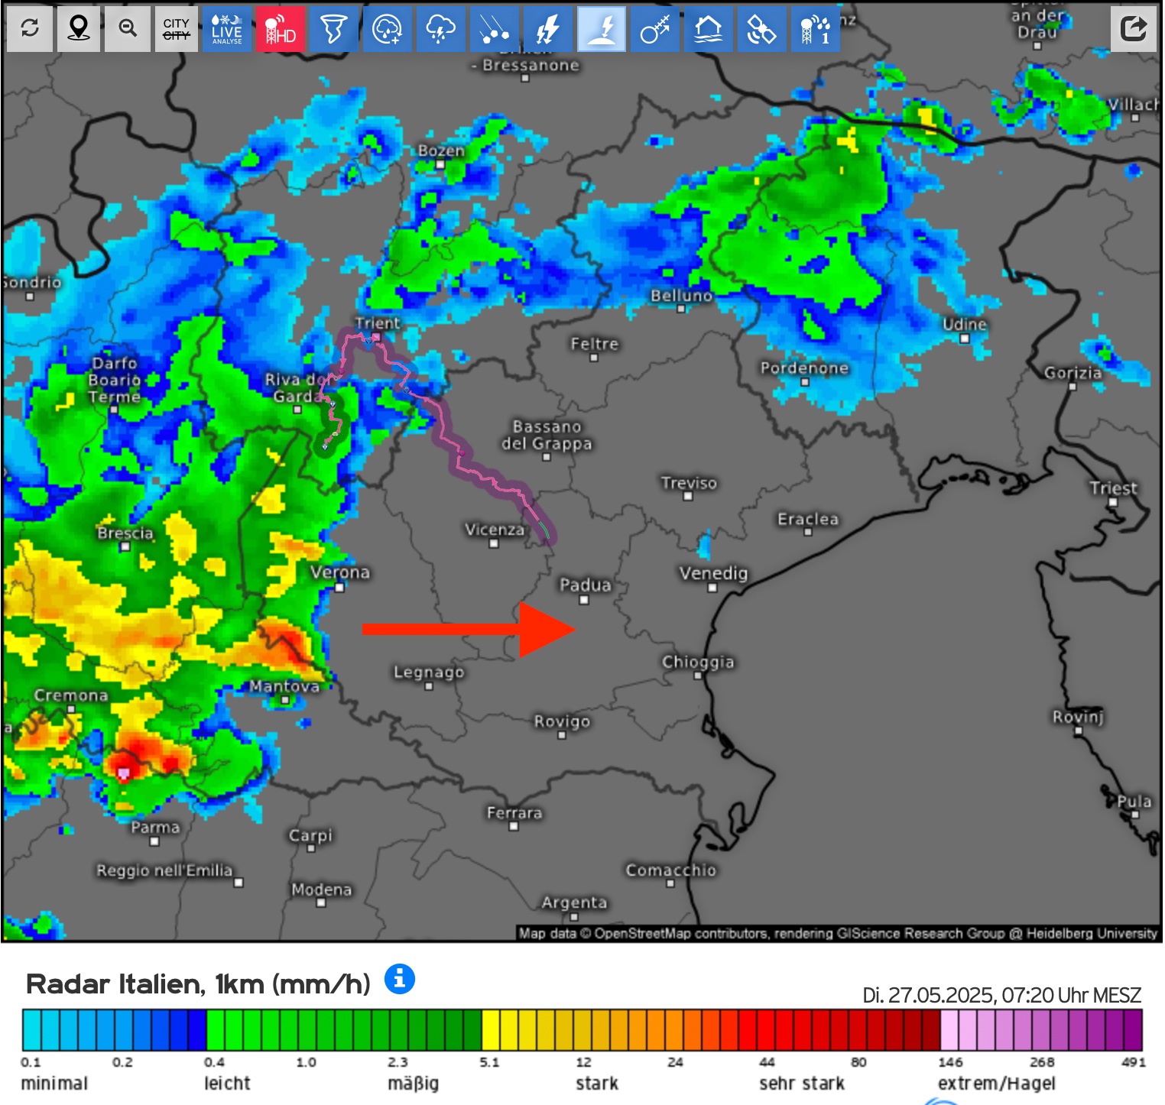1165x1105 pixels.
Task: Select the thunderstorm cloud layer icon
Action: tap(440, 29)
